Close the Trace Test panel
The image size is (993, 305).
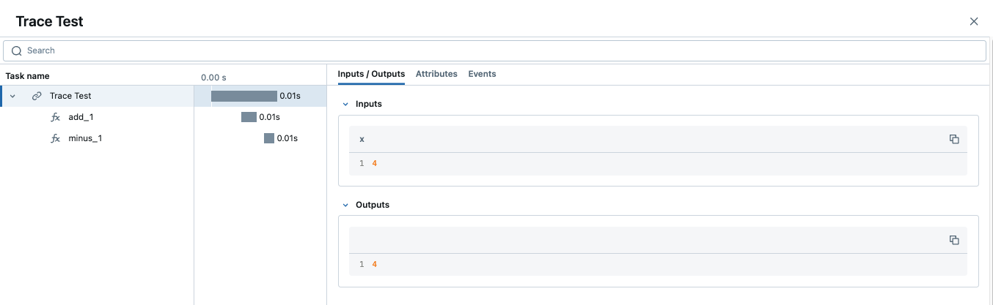[974, 22]
